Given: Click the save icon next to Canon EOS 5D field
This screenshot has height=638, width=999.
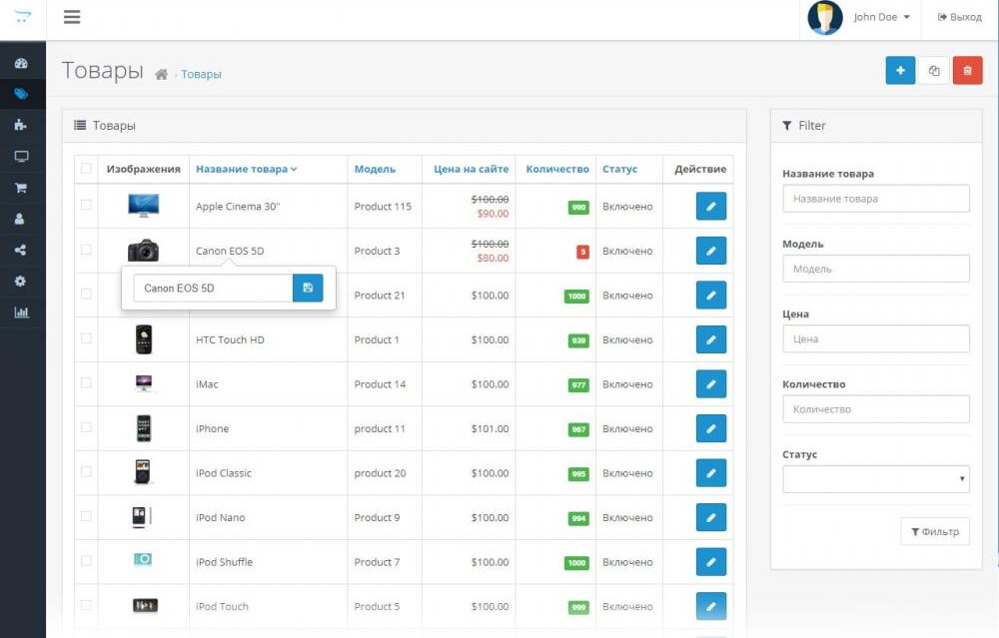Looking at the screenshot, I should (x=308, y=289).
